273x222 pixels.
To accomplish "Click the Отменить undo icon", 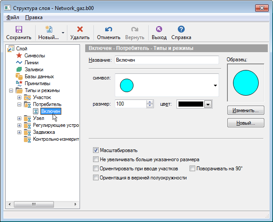I will pyautogui.click(x=109, y=30).
